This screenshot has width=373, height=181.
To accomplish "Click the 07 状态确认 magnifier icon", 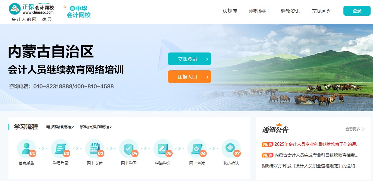I will (231, 149).
